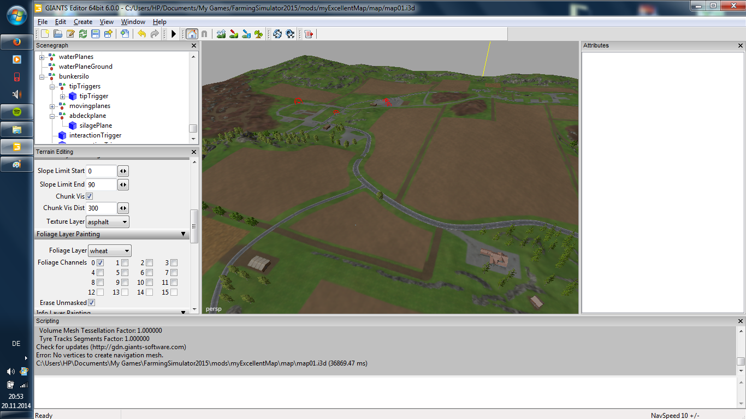Collapse the bunkersilo tree node
Image resolution: width=746 pixels, height=419 pixels.
[42, 76]
